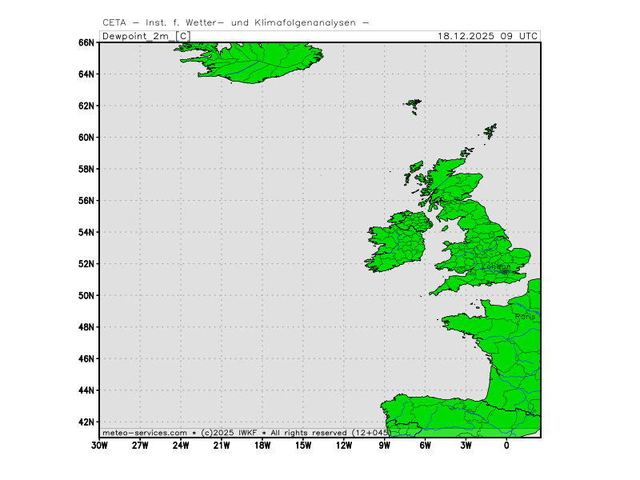
Task: Click northwestern Spain on the map
Action: pos(400,408)
